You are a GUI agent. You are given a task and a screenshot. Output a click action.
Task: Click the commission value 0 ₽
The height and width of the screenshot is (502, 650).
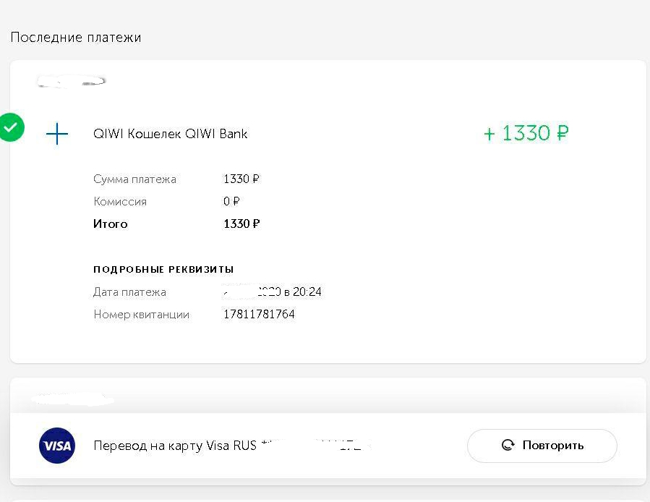click(231, 202)
